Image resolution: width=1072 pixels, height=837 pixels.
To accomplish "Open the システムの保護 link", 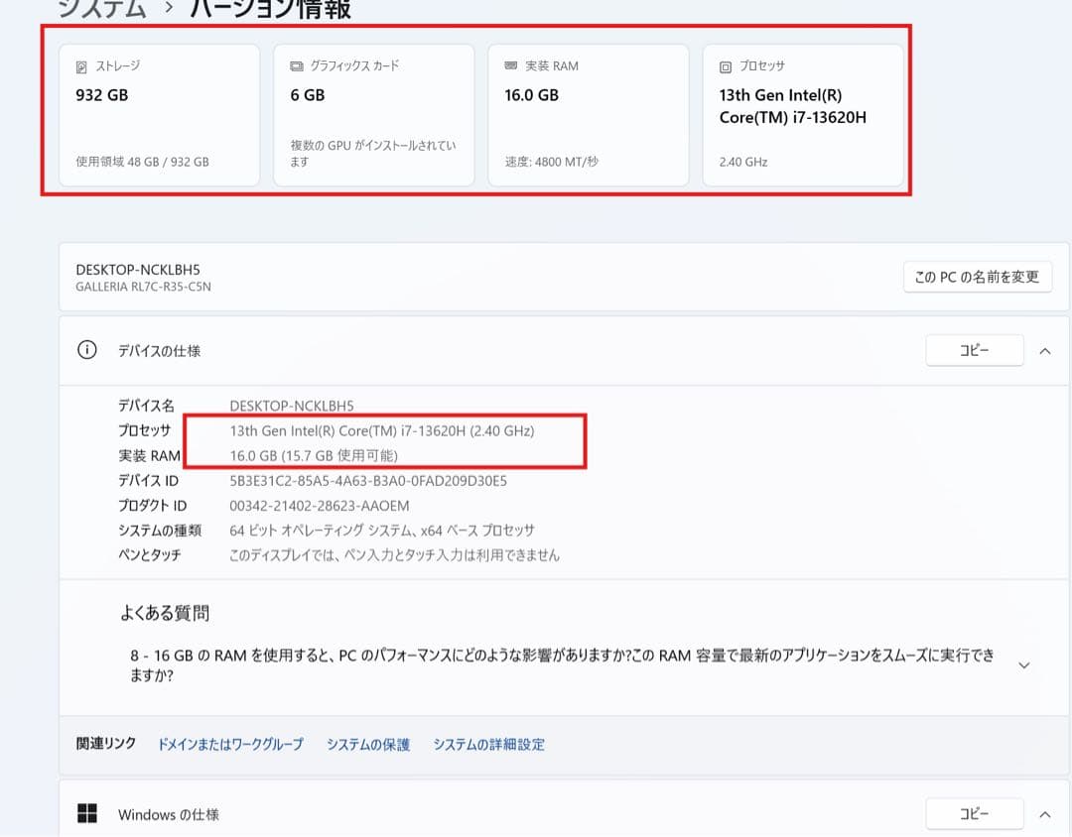I will point(367,745).
